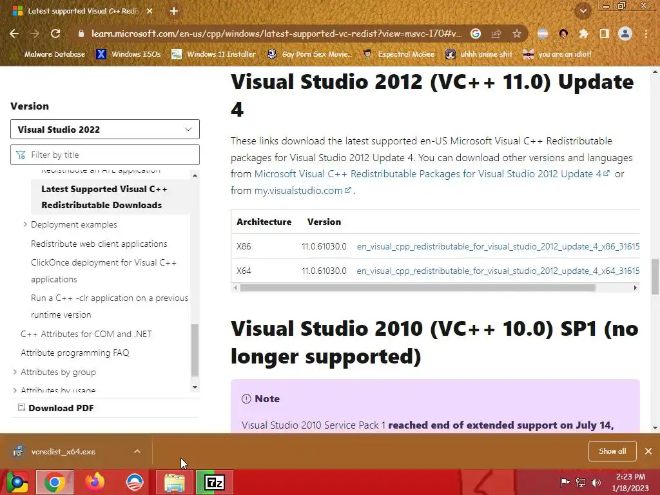The width and height of the screenshot is (660, 495).
Task: Open Redistribute web client applications
Action: pyautogui.click(x=99, y=244)
